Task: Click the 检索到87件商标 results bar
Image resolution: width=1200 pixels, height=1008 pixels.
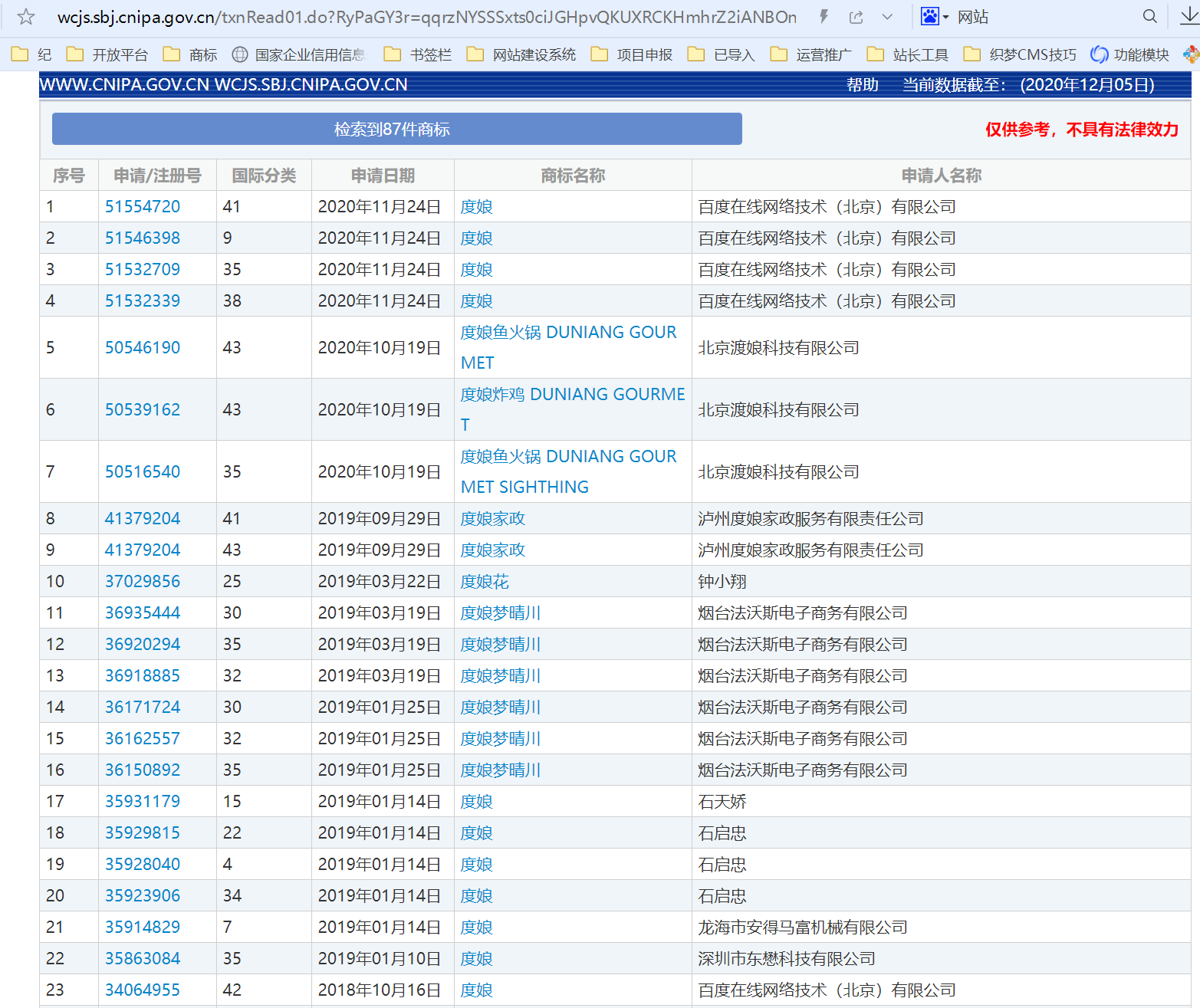Action: 396,129
